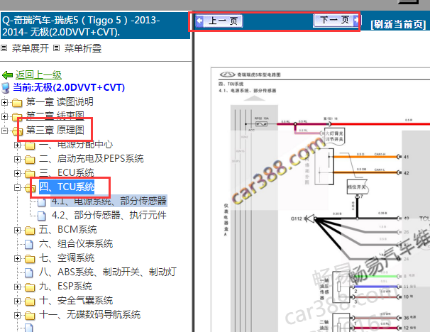Collapse 第三章 原理图 node
430x332 pixels.
tap(4, 131)
